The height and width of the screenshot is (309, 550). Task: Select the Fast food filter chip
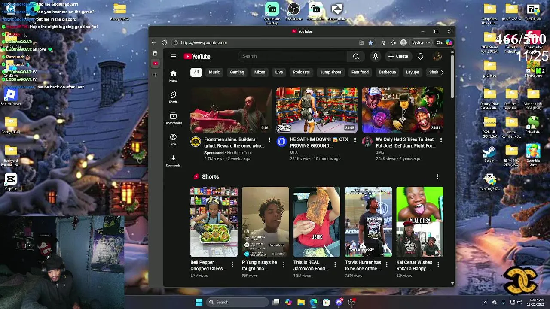(360, 72)
